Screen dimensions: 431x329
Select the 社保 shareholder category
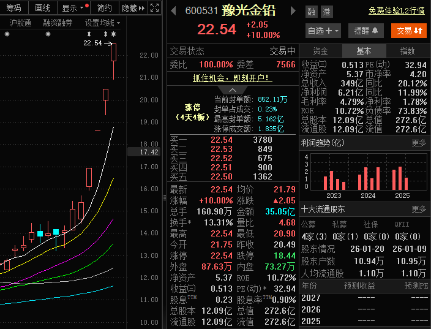(x=370, y=224)
